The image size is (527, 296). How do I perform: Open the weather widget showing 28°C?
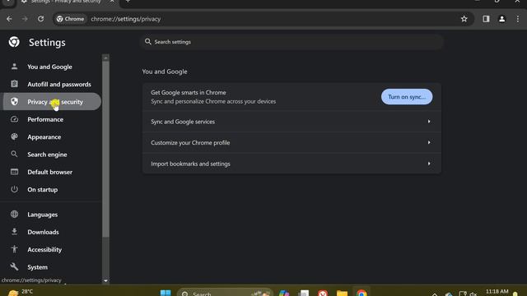click(20, 292)
